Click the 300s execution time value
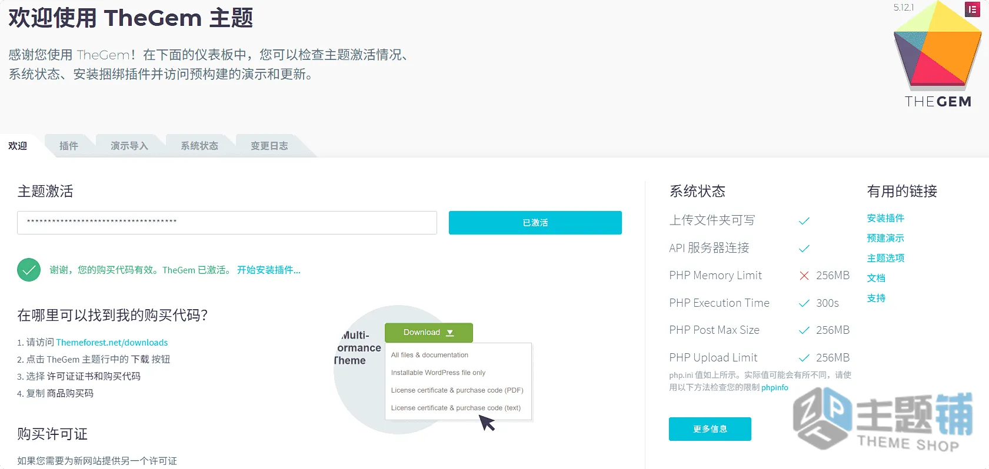This screenshot has width=989, height=469. click(827, 303)
